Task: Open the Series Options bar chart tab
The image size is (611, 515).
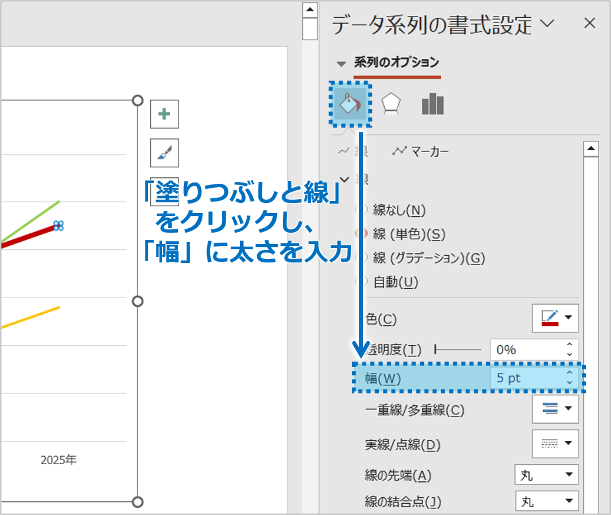Action: pyautogui.click(x=432, y=104)
